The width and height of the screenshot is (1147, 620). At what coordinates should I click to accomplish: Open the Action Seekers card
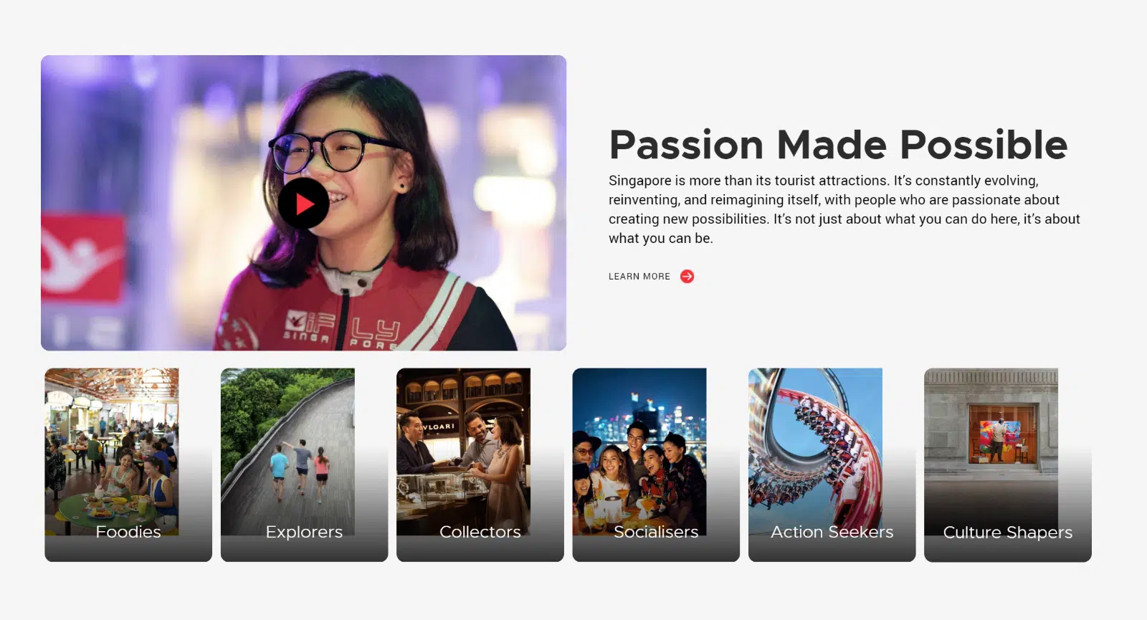tap(832, 464)
